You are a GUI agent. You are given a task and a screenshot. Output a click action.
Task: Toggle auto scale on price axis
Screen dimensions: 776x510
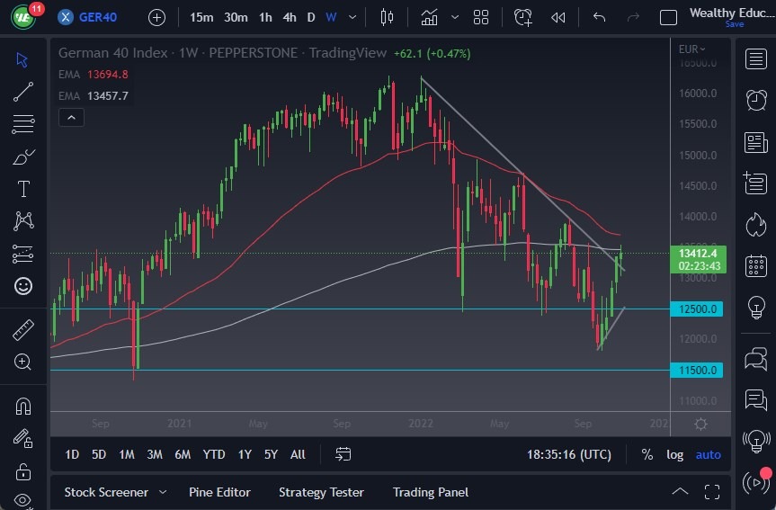coord(709,454)
